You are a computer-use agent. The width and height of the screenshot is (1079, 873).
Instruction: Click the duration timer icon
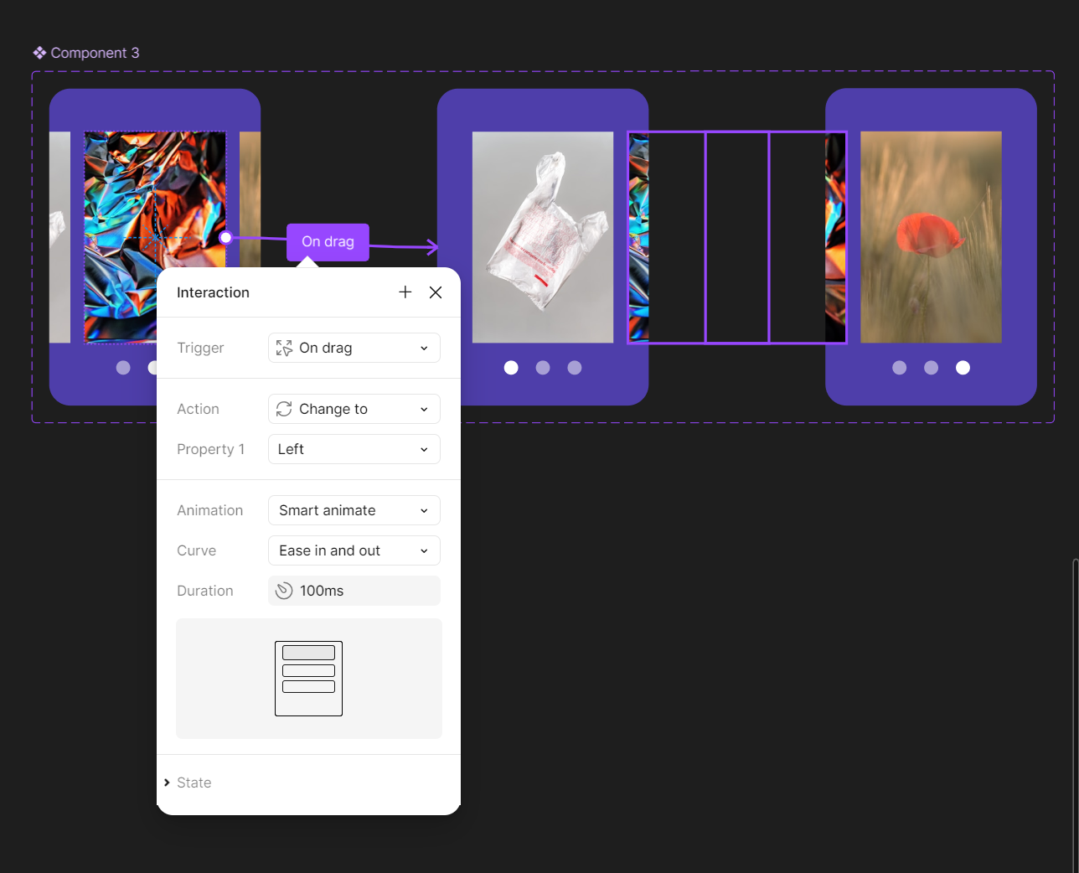[x=284, y=591]
